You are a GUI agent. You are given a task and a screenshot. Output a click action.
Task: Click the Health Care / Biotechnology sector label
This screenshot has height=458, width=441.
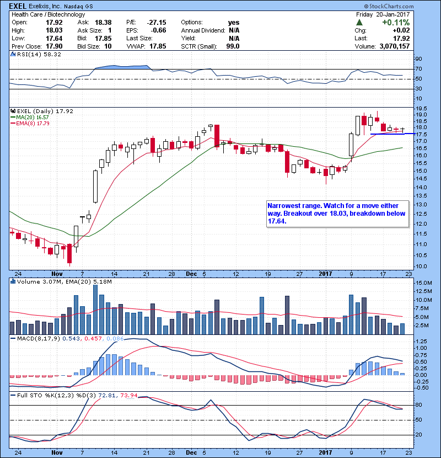(x=49, y=14)
